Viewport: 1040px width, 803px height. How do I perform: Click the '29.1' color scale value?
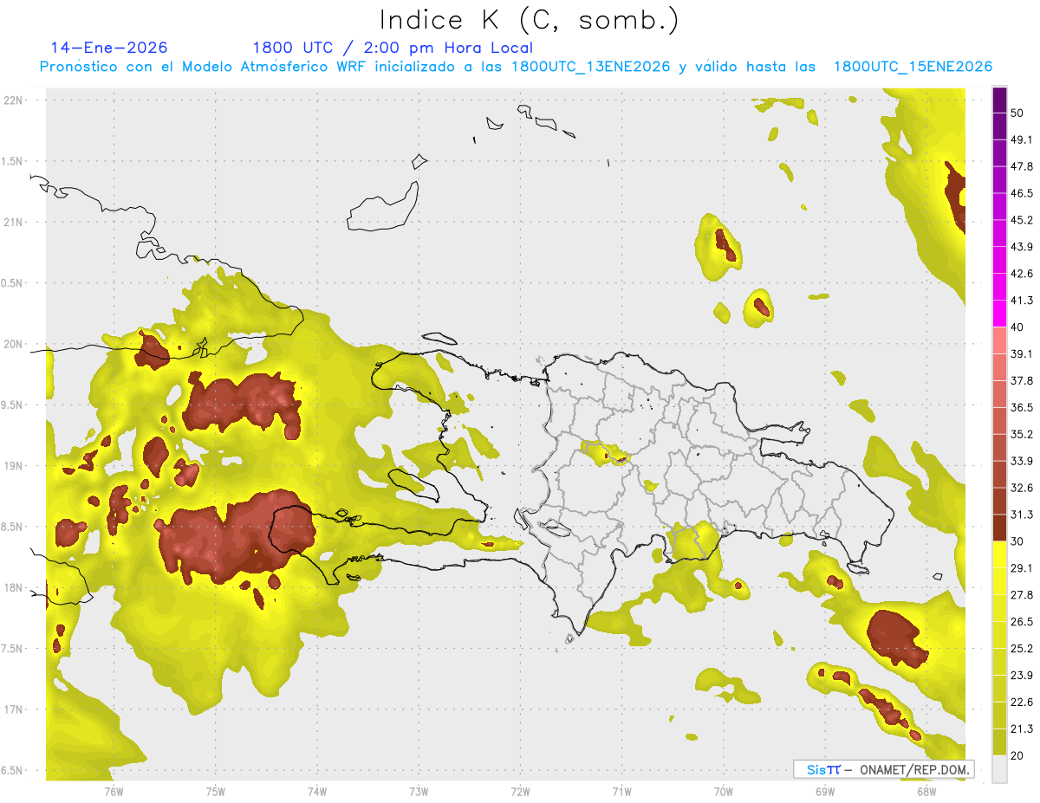tap(1022, 568)
